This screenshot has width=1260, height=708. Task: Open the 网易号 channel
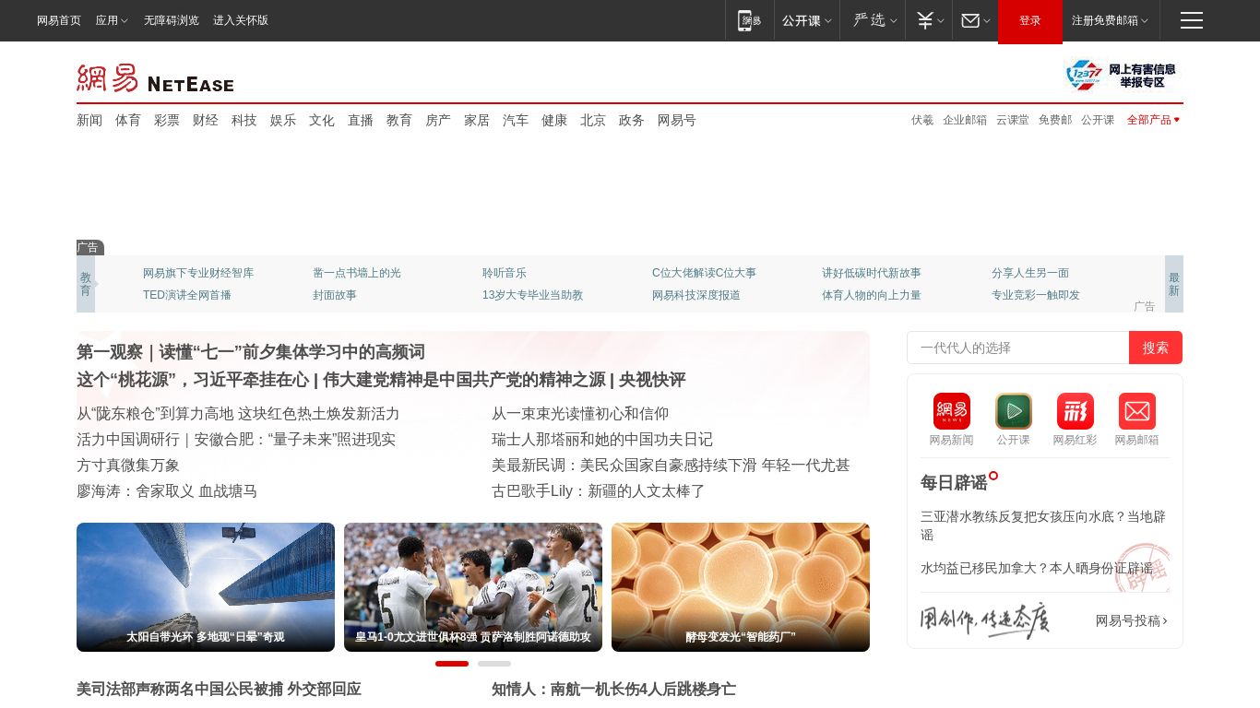pos(677,120)
